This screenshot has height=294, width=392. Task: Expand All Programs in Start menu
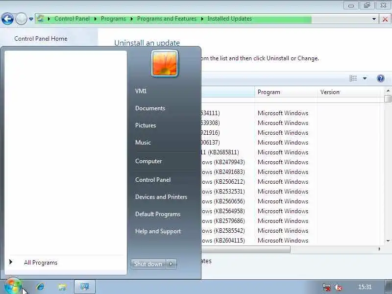(x=41, y=263)
